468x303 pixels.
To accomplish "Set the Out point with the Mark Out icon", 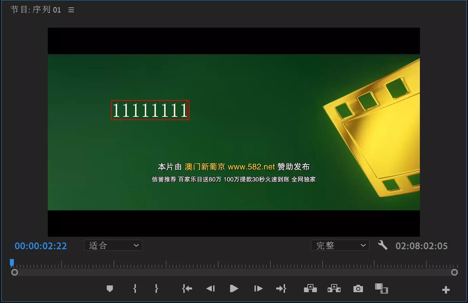I will click(156, 288).
